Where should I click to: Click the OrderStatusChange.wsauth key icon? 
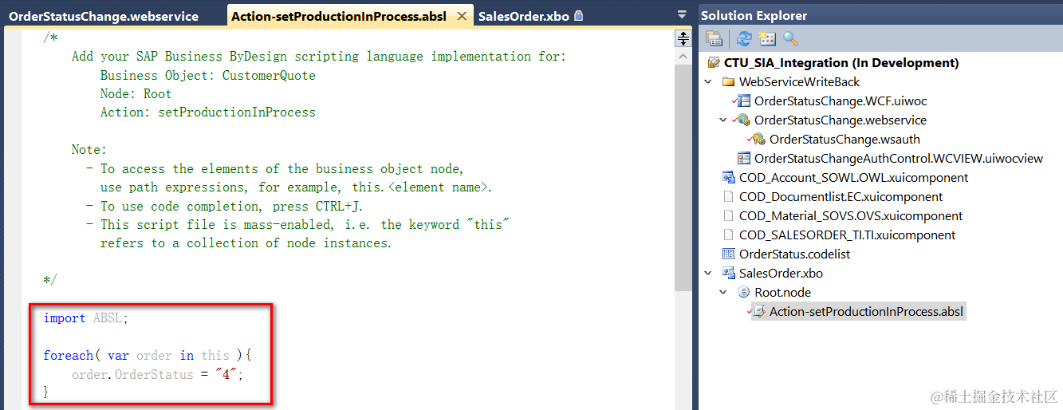point(758,139)
